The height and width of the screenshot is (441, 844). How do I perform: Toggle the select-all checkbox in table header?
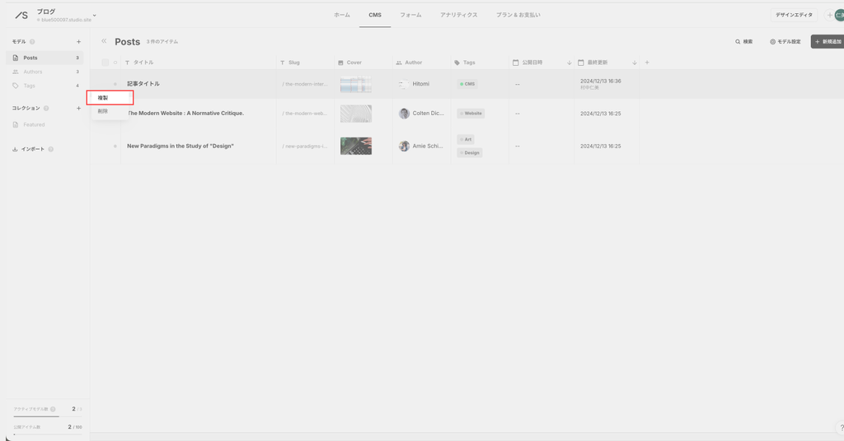105,63
